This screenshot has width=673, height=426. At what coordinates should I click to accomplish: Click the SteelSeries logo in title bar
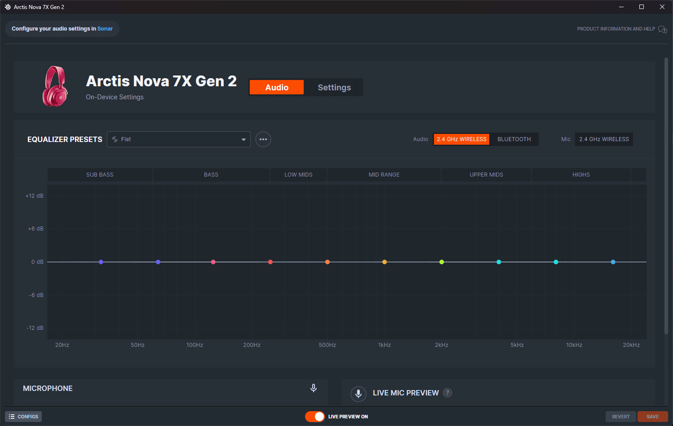point(8,7)
